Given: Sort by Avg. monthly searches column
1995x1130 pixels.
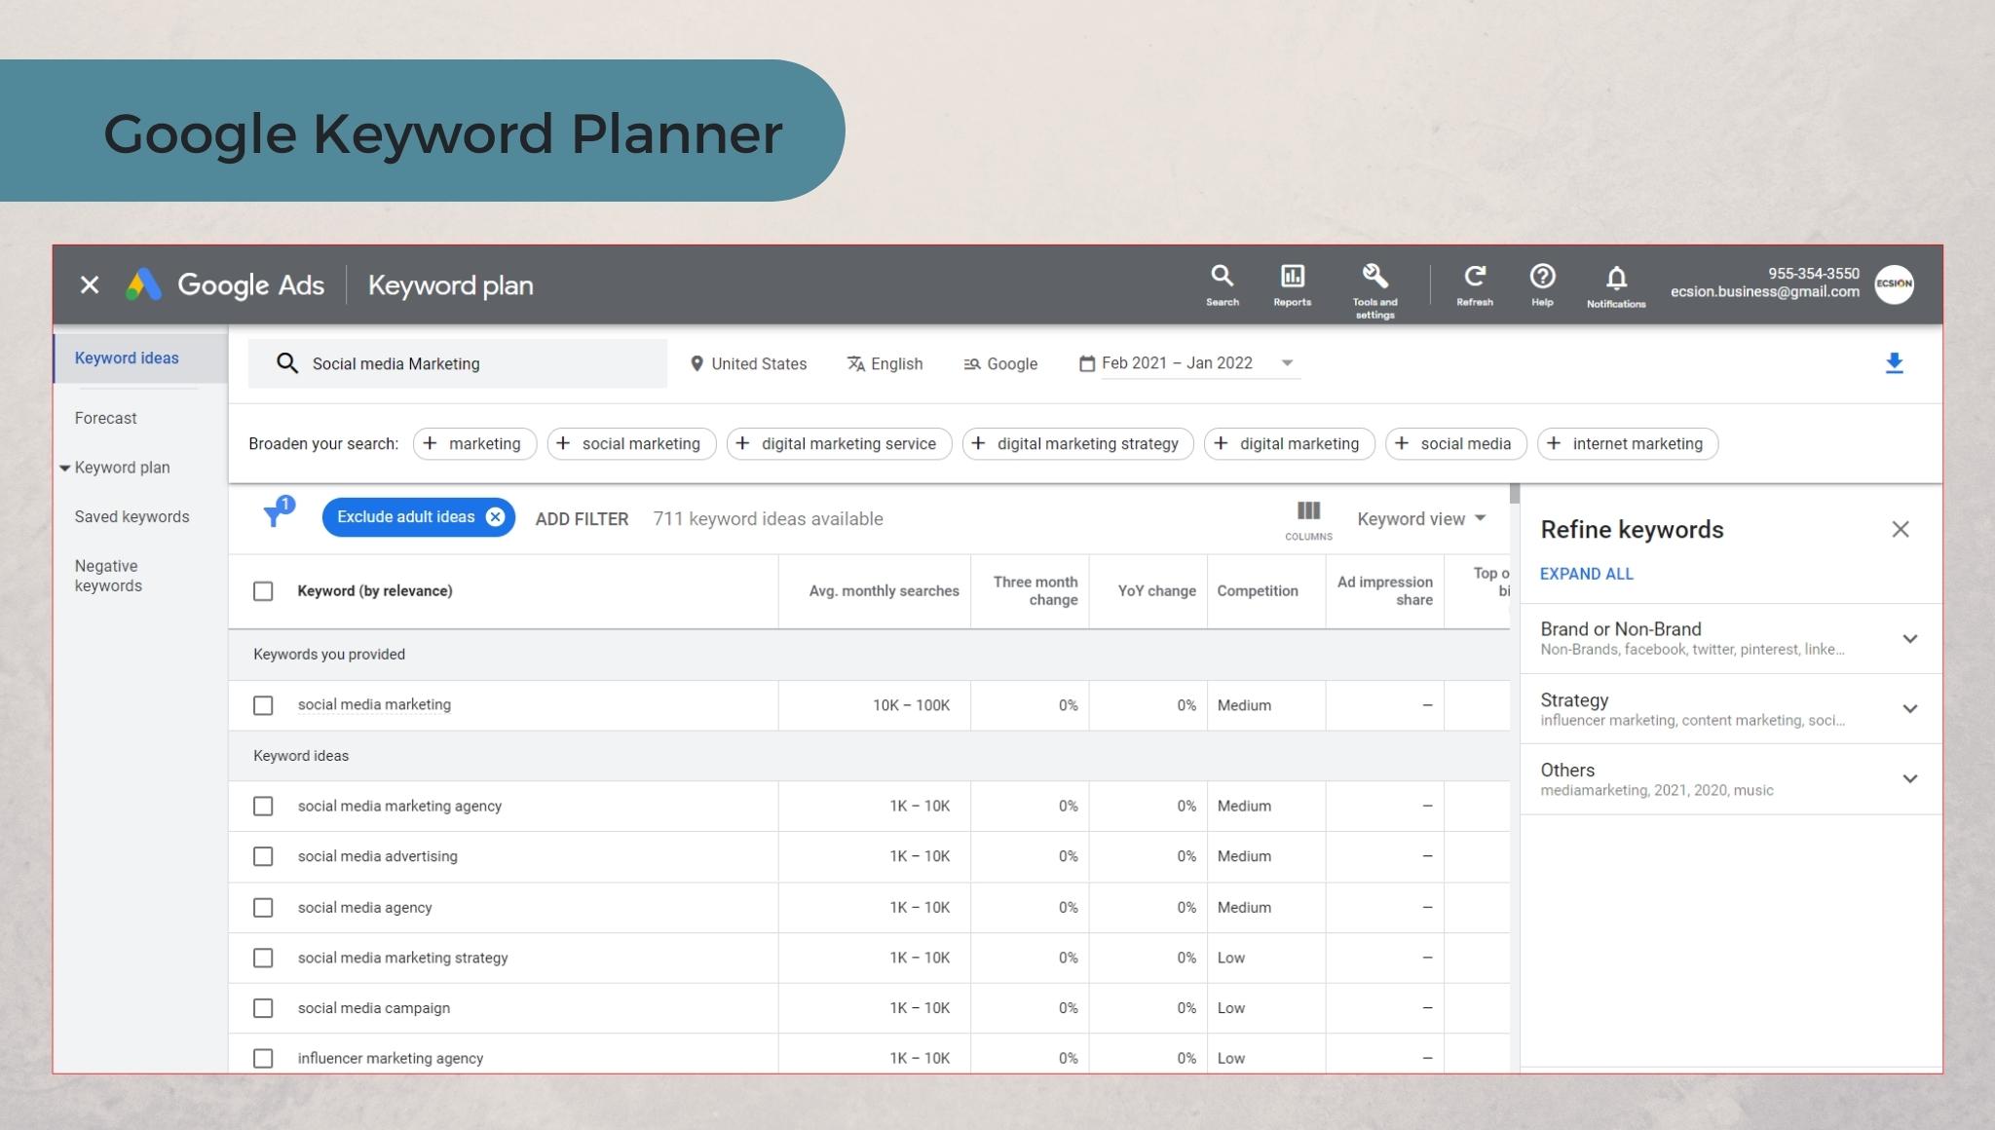Looking at the screenshot, I should [x=884, y=591].
